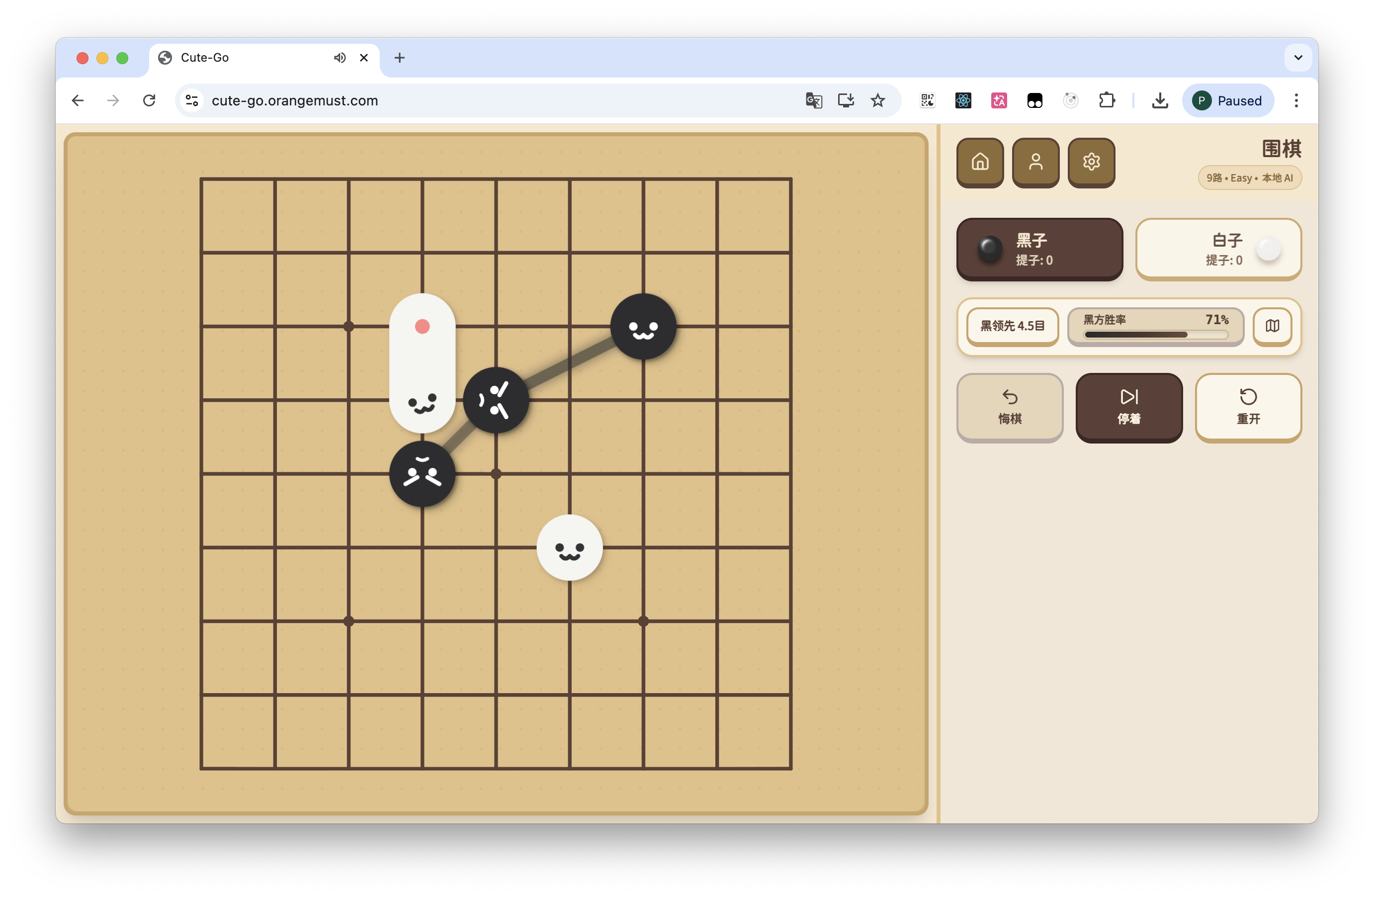Bookmark this page with star icon
This screenshot has height=897, width=1374.
click(877, 100)
